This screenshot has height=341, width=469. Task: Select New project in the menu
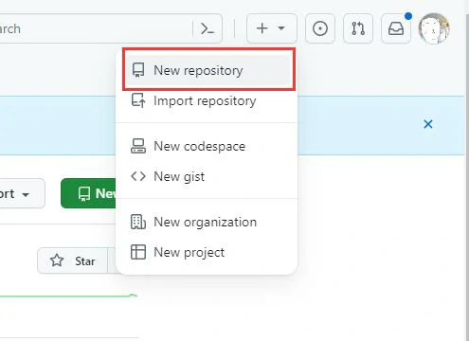(207, 252)
